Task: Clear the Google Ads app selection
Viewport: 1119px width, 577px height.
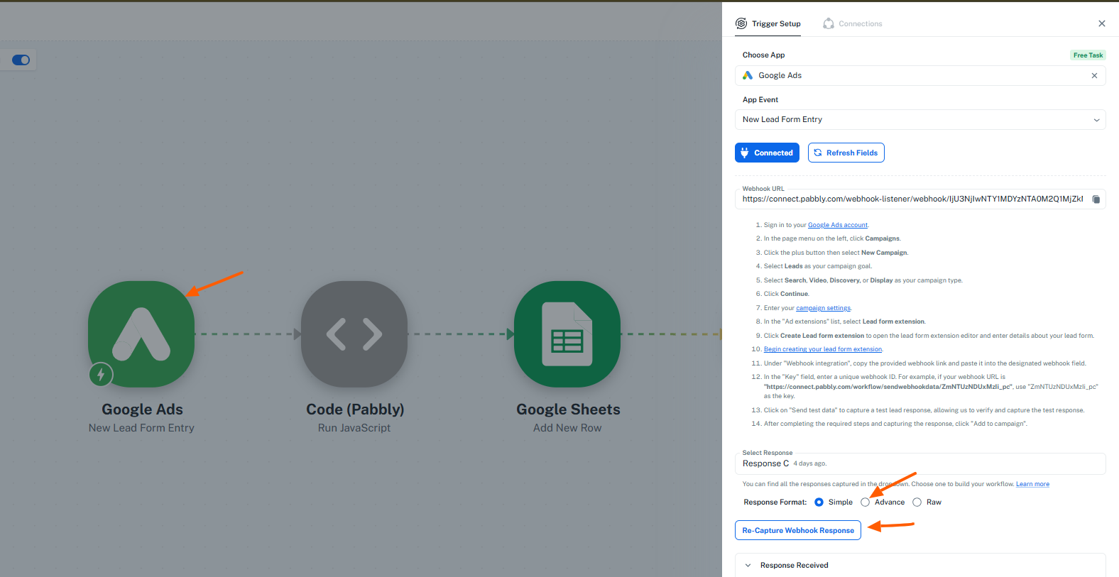Action: point(1094,76)
